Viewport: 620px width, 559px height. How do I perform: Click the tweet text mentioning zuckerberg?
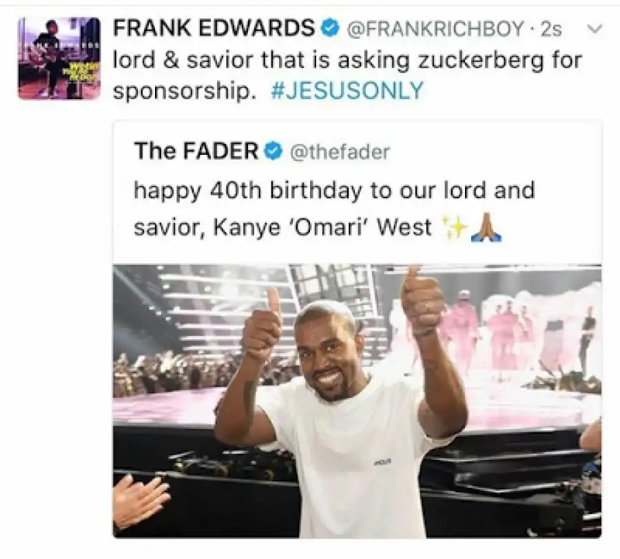point(348,60)
